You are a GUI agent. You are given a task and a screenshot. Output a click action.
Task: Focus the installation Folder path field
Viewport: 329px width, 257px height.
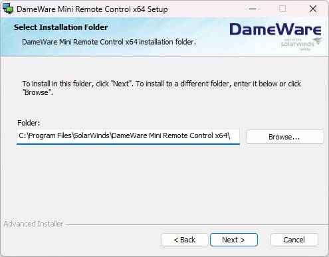pyautogui.click(x=128, y=137)
